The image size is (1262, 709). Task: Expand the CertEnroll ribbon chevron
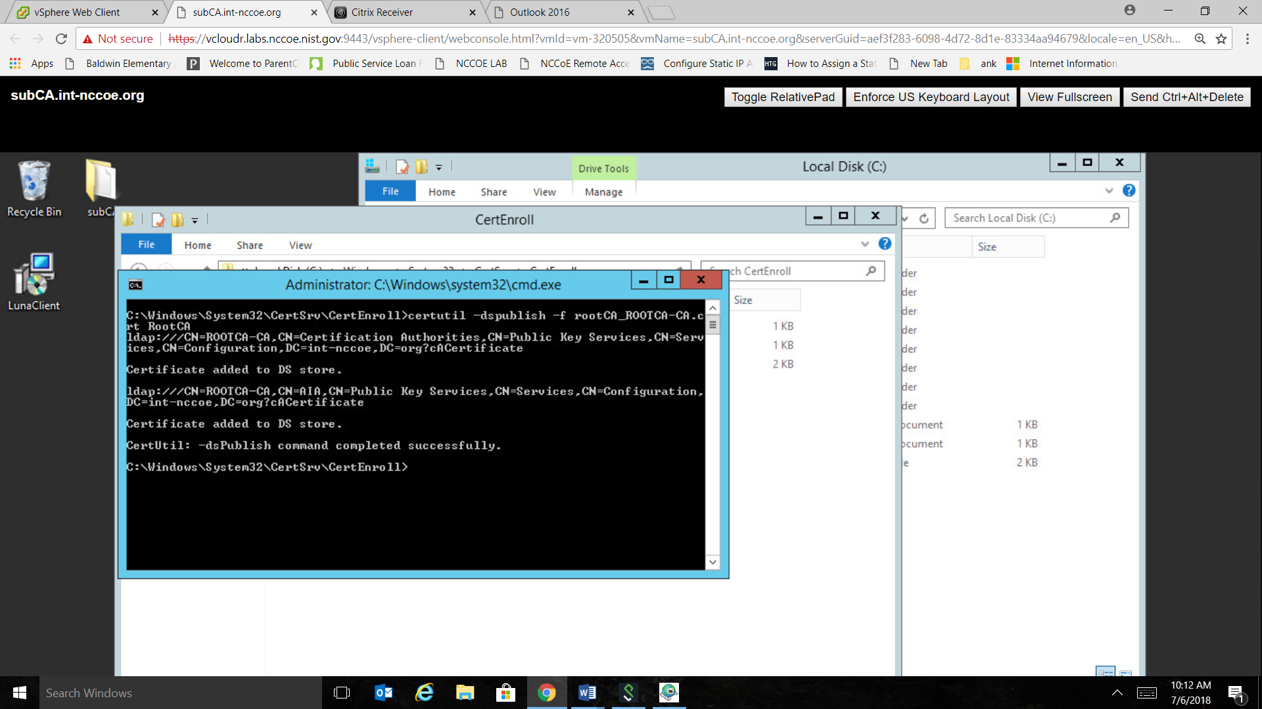[x=865, y=244]
